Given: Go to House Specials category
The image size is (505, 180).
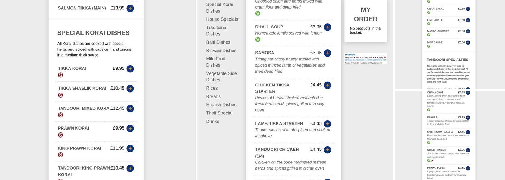Looking at the screenshot, I should click(x=222, y=19).
